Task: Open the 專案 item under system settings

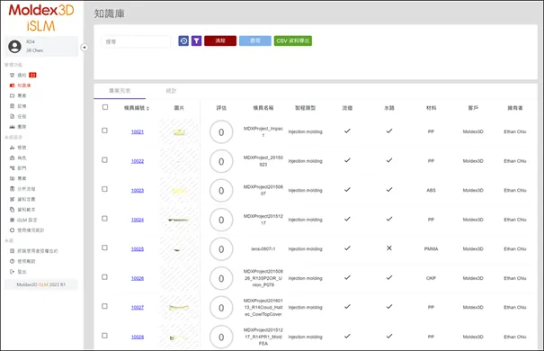Action: tap(18, 178)
